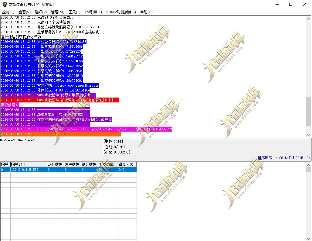
Task: Open the 工具(T) menu
Action: (74, 12)
